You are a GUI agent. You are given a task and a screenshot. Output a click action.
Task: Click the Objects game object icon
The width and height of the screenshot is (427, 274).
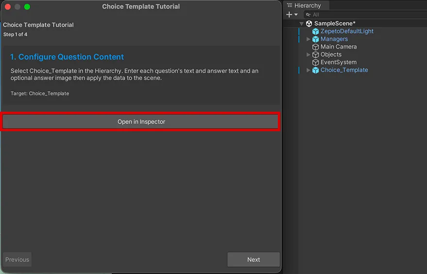(x=315, y=55)
